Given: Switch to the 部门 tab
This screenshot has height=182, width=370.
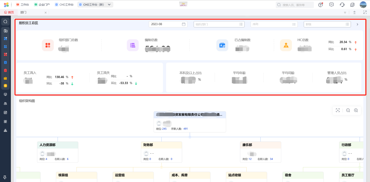Looking at the screenshot, I should pos(23,13).
